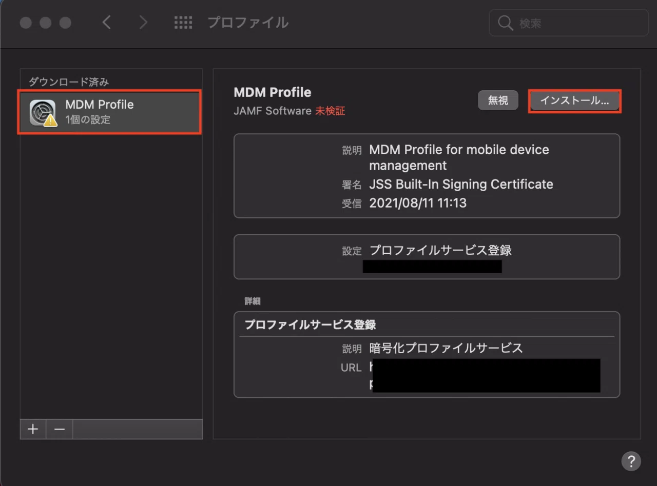Screen dimensions: 657x486
Task: Open the Show All preferences grid
Action: pyautogui.click(x=183, y=23)
